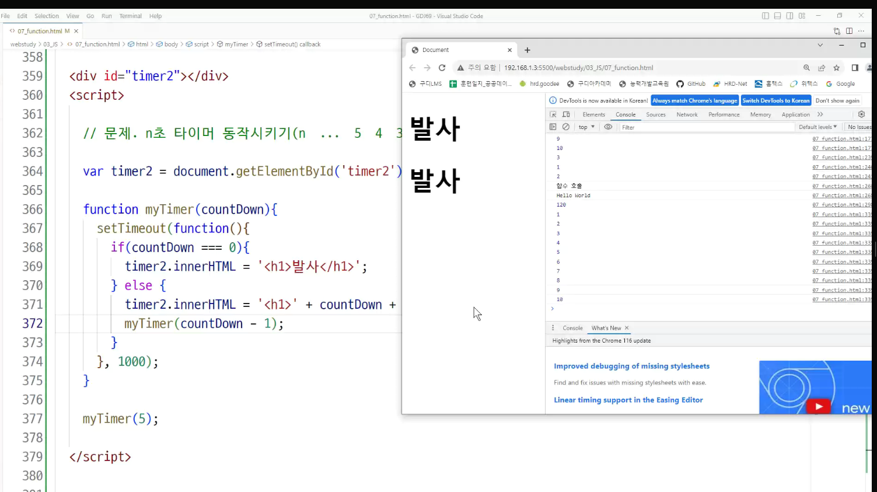Open 구디LMS bookmark
Image resolution: width=877 pixels, height=492 pixels.
point(425,84)
